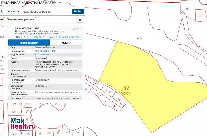Add result 1380 to favorites star
The height and width of the screenshot is (136, 207).
click(x=77, y=28)
